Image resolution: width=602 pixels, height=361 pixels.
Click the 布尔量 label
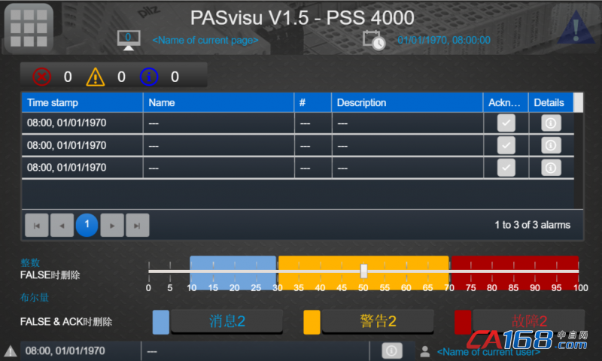click(35, 297)
